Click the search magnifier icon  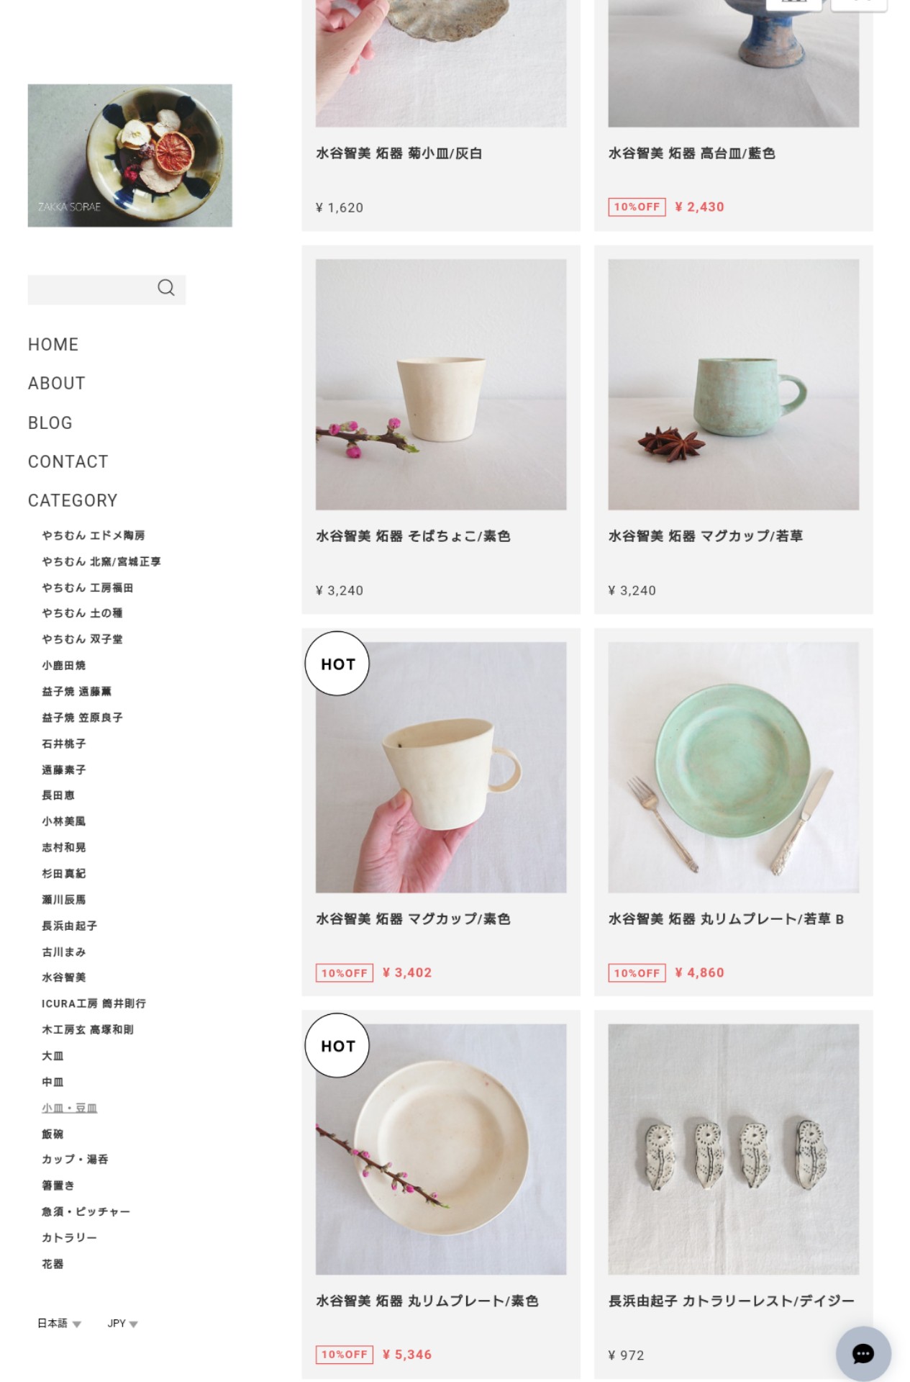point(166,288)
